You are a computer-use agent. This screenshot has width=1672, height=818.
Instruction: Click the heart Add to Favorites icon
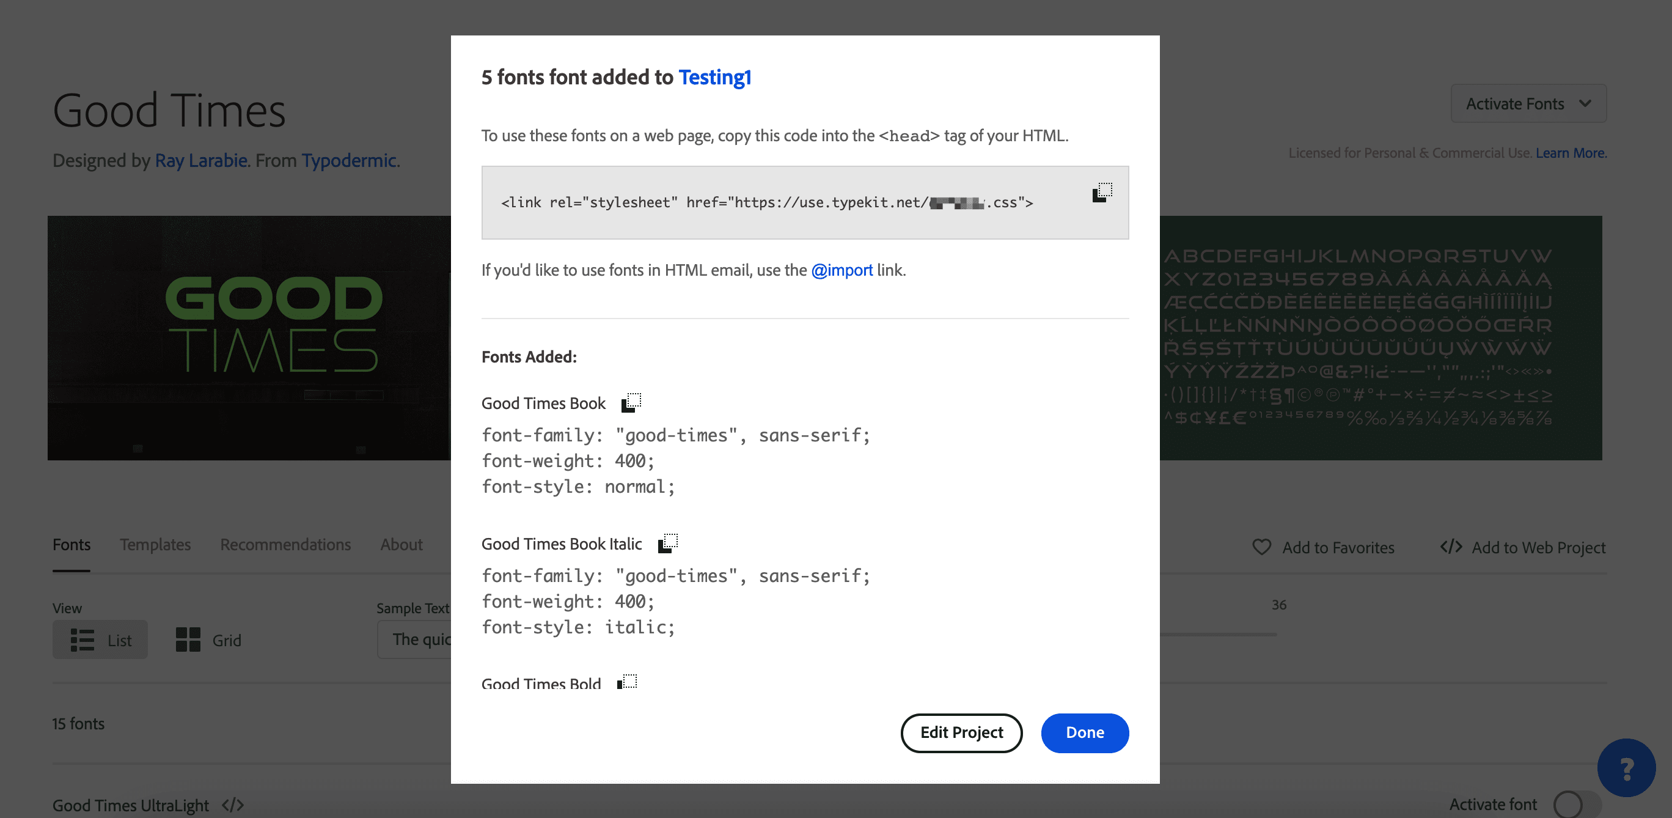pyautogui.click(x=1261, y=547)
